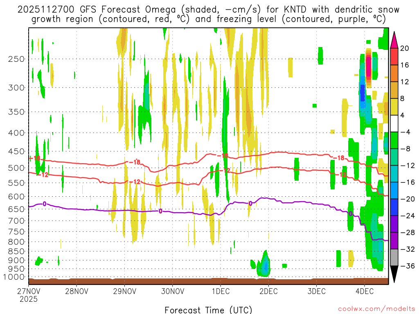Click the red colorbar swatch between 16 and 20
Screen dimensions: 419x314
(x=394, y=56)
